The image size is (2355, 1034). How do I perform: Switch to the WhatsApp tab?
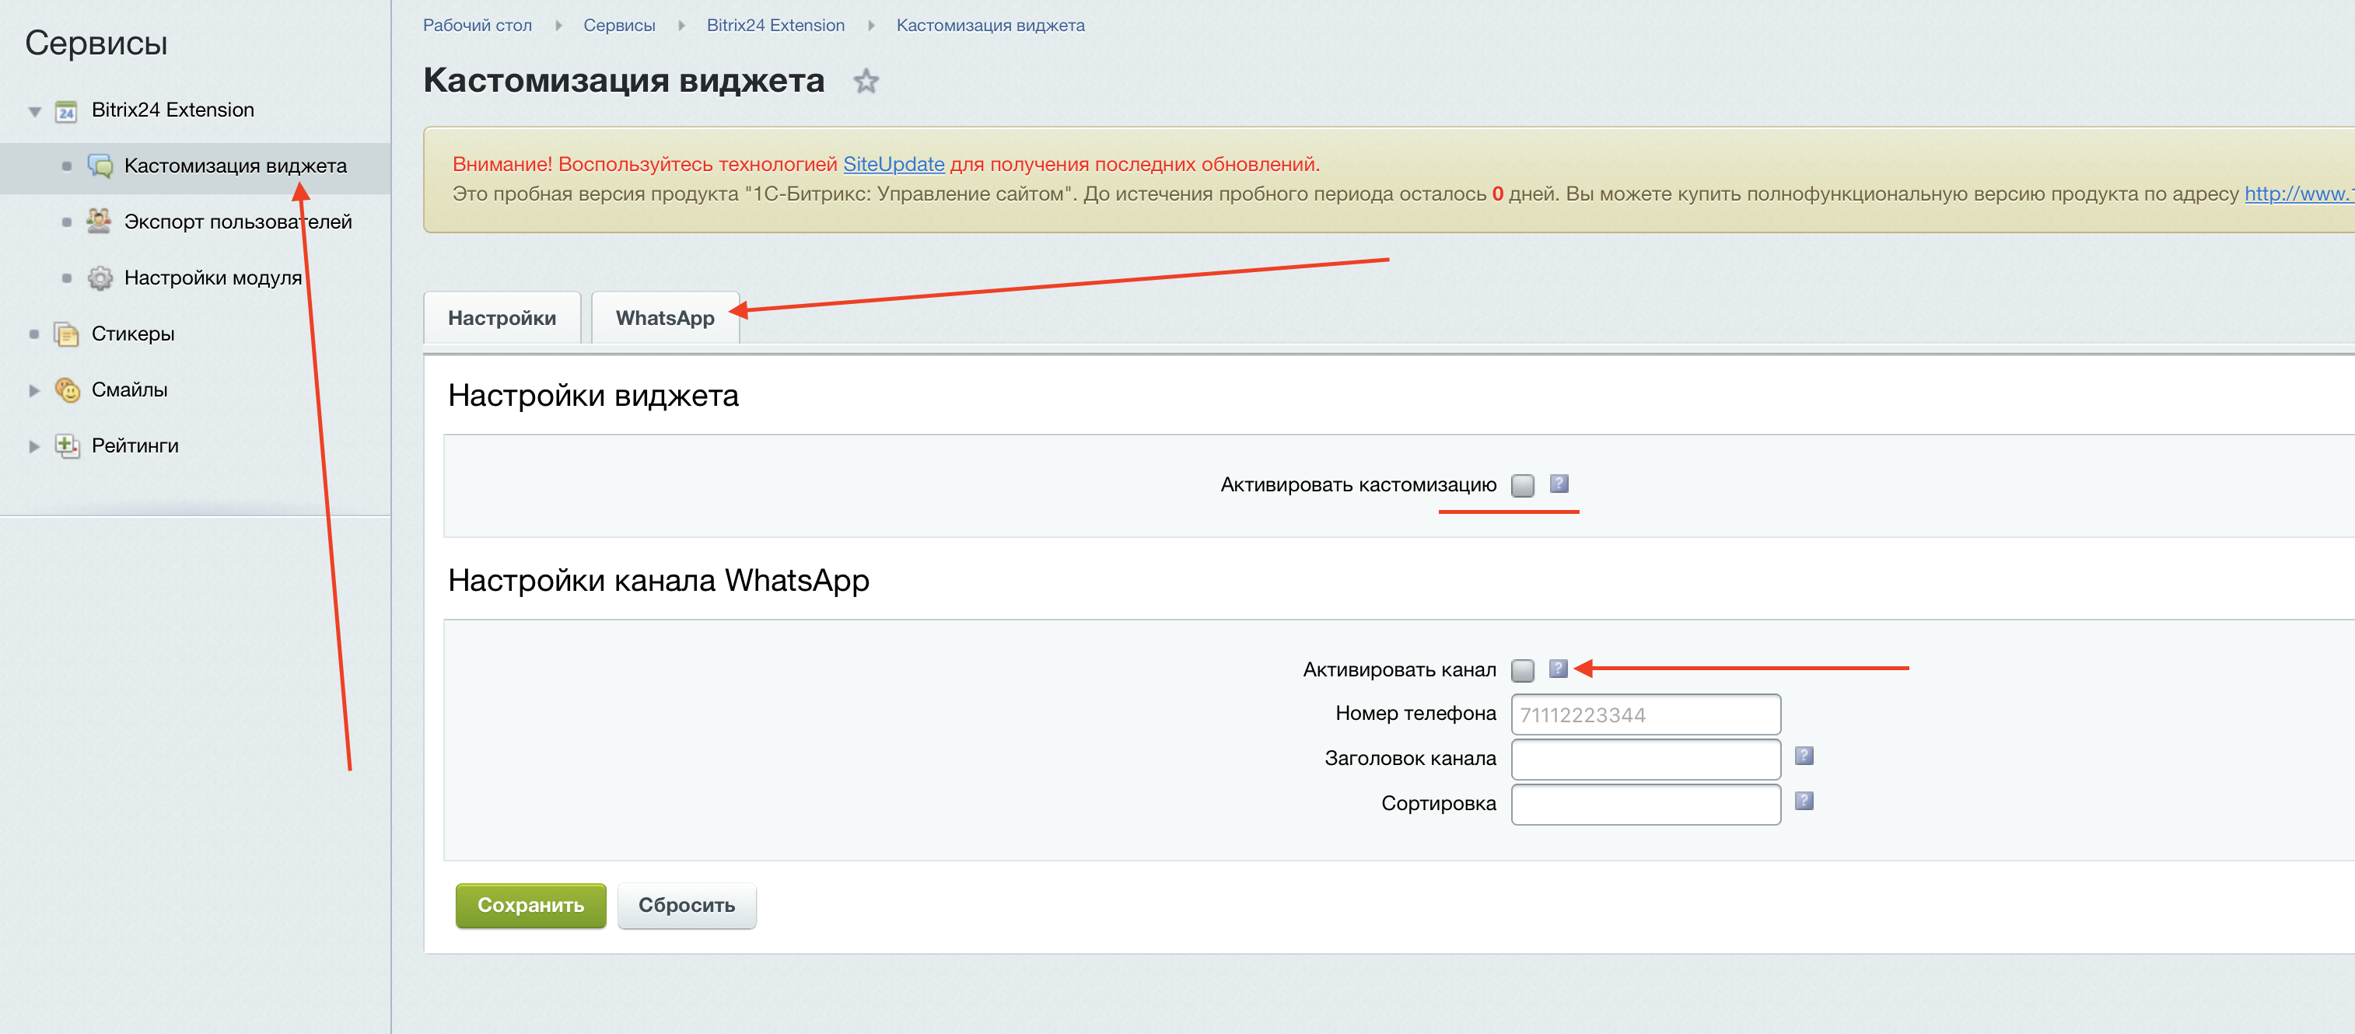pos(665,318)
